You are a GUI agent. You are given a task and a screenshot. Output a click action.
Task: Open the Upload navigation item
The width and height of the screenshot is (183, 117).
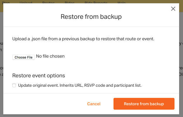[x=26, y=2]
